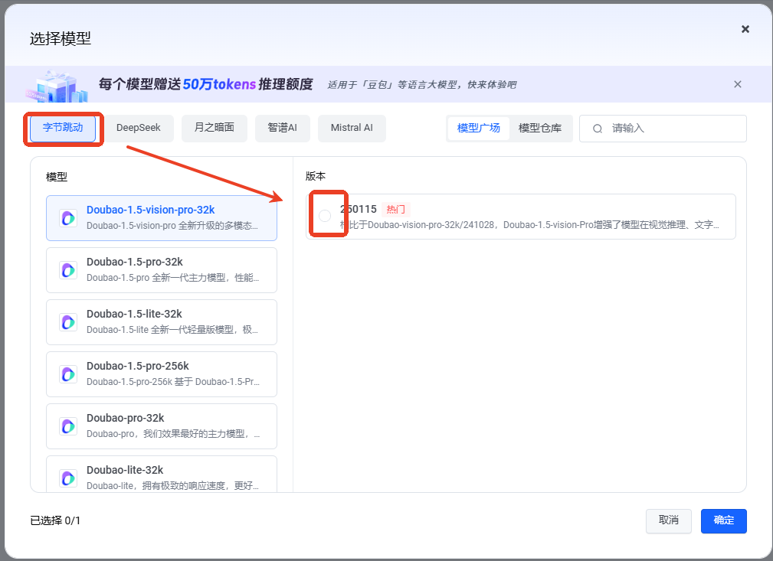Image resolution: width=773 pixels, height=561 pixels.
Task: Click the gift box banner image
Action: tap(58, 86)
